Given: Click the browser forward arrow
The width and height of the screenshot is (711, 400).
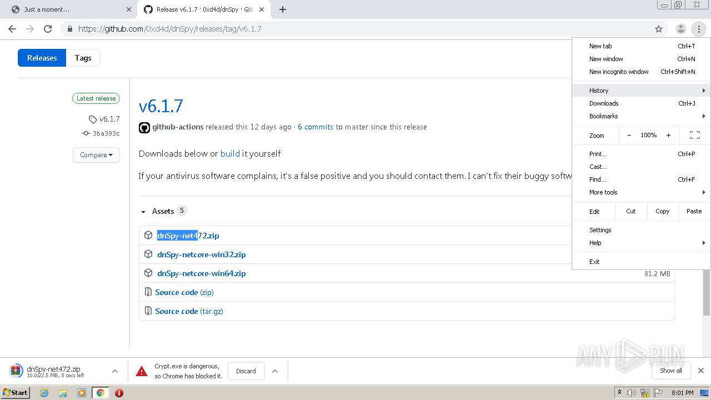Looking at the screenshot, I should point(30,29).
